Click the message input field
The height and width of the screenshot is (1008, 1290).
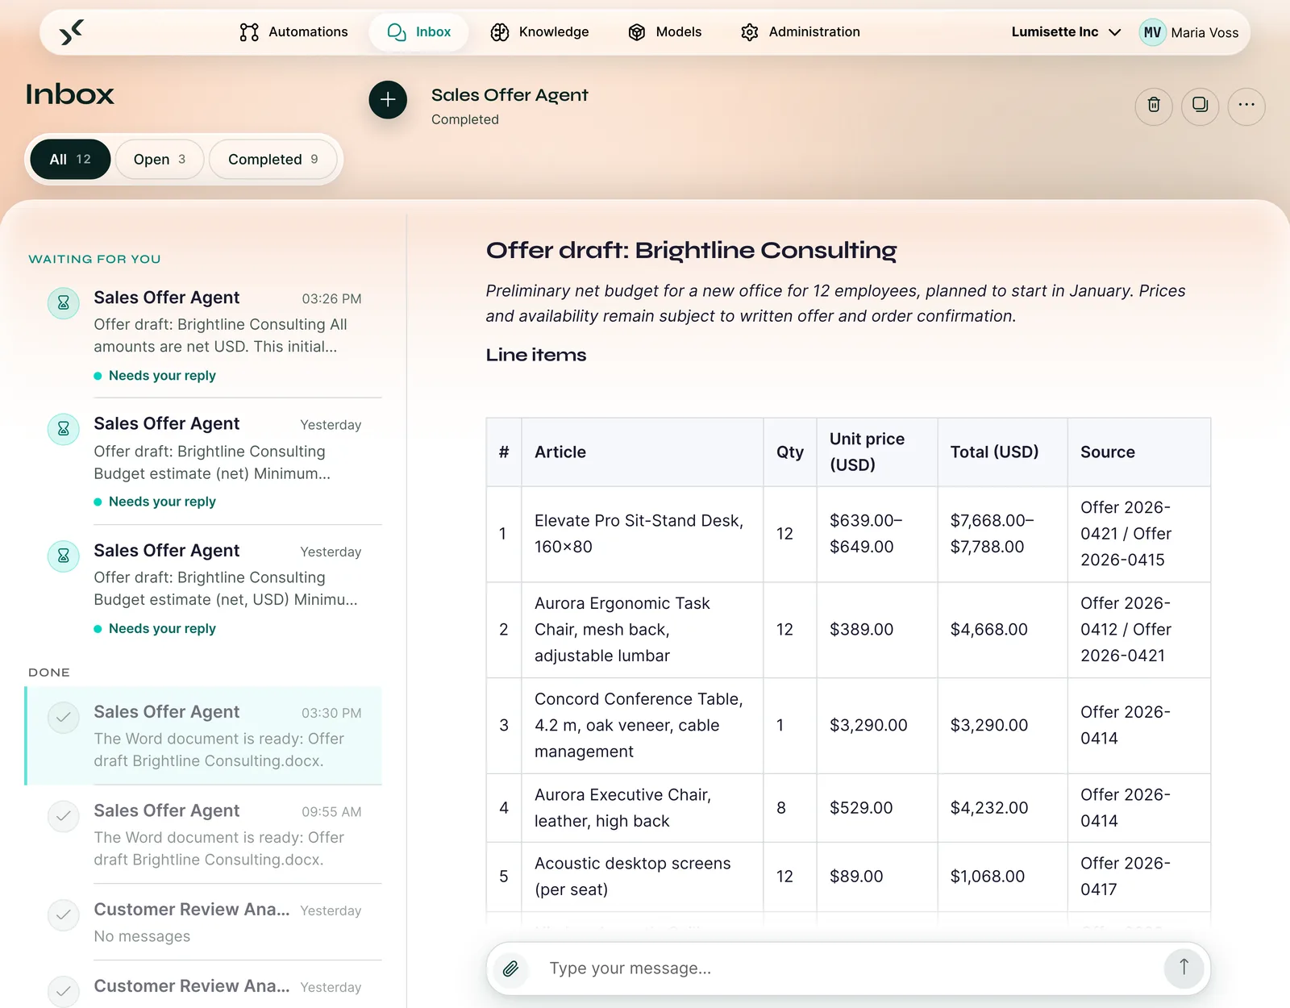pos(849,968)
